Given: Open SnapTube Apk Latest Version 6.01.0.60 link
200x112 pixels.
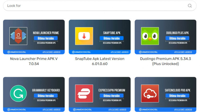Looking at the screenshot, I should click(100, 61).
